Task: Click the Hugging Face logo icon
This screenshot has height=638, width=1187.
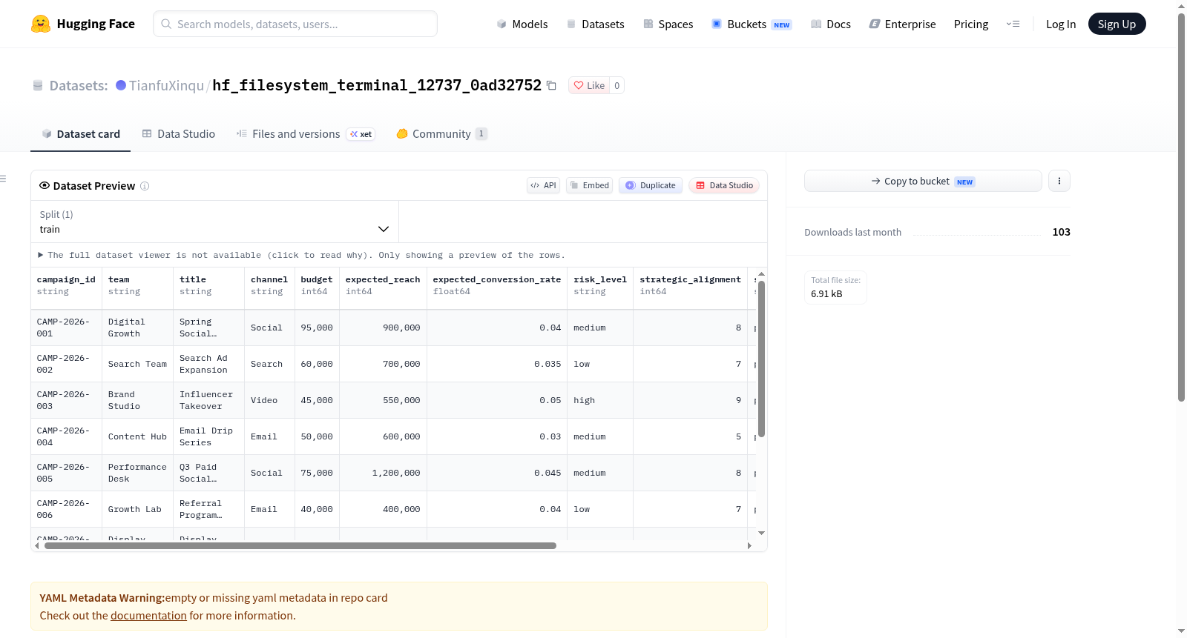Action: coord(41,24)
